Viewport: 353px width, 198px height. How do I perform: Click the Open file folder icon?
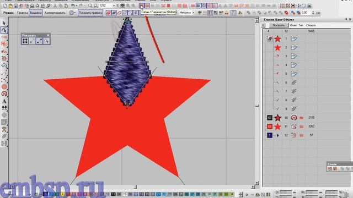coord(10,5)
